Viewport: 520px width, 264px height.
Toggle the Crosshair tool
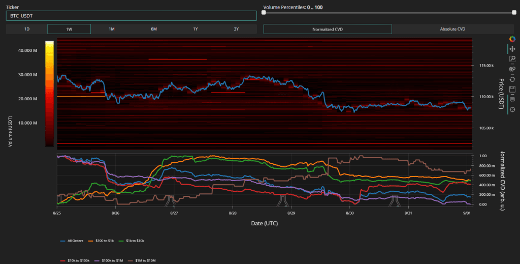point(512,110)
